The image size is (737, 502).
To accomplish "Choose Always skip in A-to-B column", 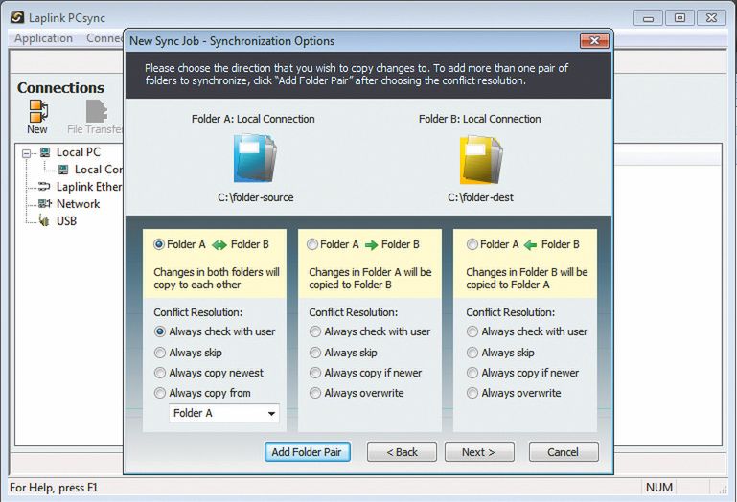I will click(x=315, y=353).
